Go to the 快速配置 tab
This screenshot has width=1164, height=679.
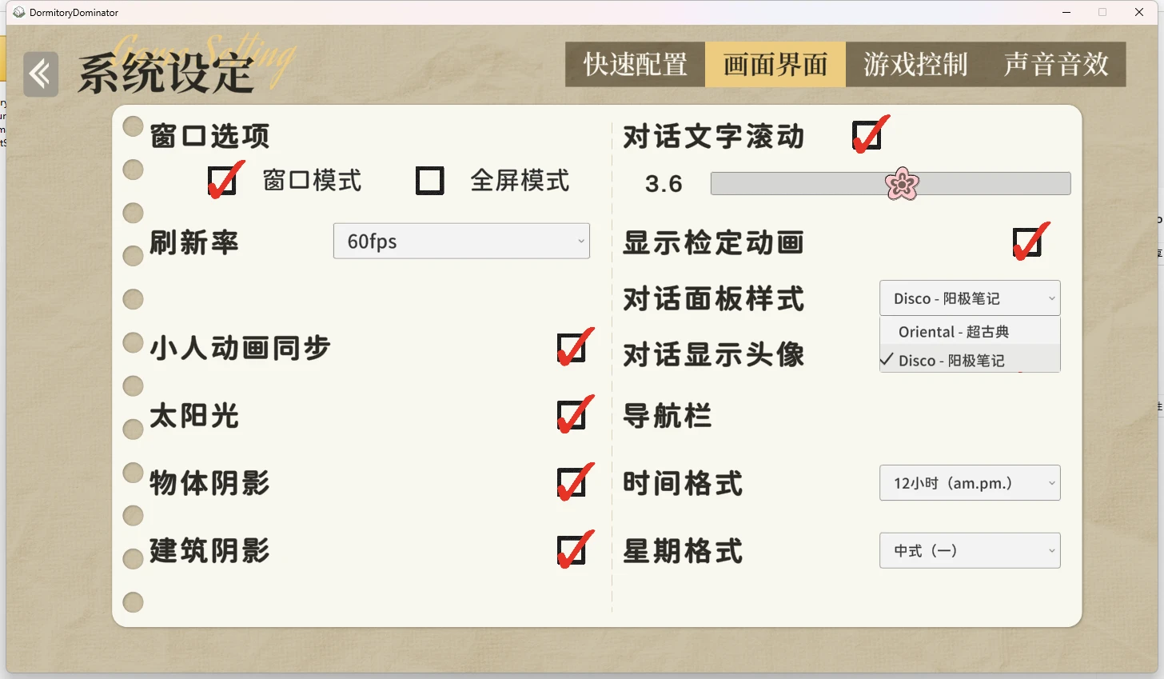[636, 64]
